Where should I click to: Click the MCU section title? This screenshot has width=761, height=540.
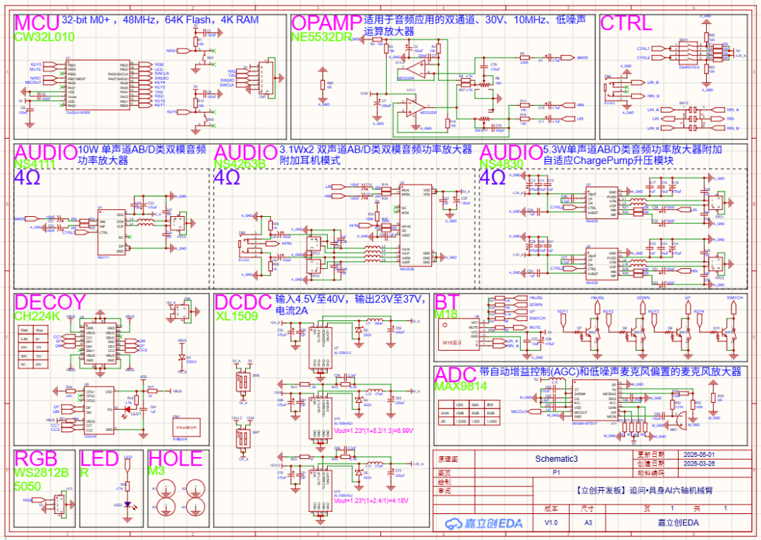(37, 23)
